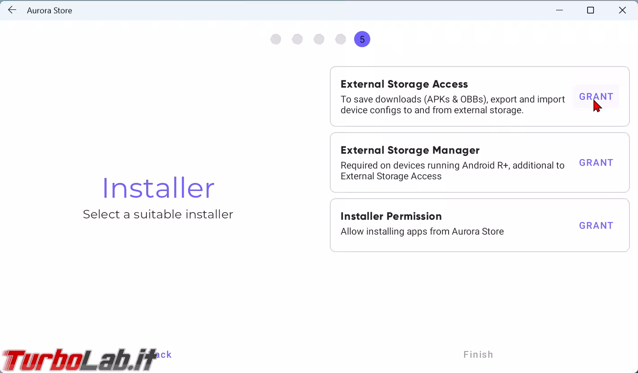Click the 'Select a suitable installer' subtitle
This screenshot has width=638, height=373.
pos(158,214)
